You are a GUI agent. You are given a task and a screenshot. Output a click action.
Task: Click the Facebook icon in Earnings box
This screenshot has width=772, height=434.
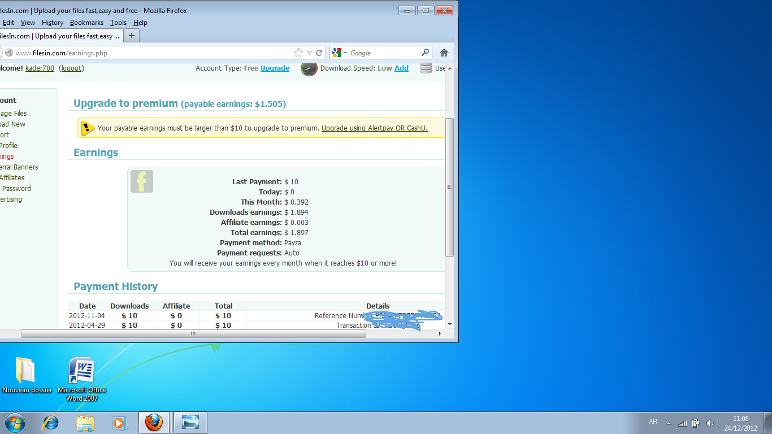pyautogui.click(x=142, y=181)
